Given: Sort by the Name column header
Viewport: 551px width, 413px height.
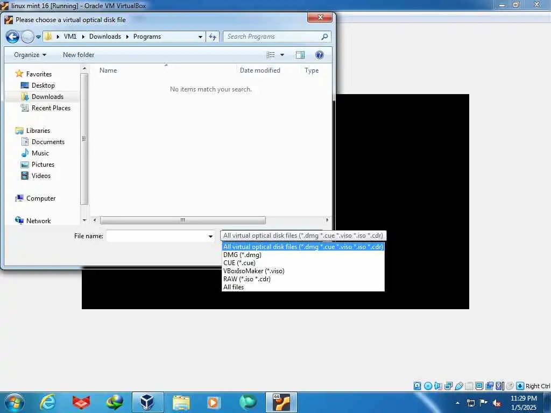Looking at the screenshot, I should [x=108, y=70].
